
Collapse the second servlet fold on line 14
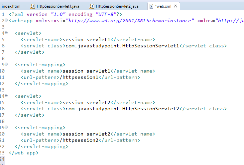pos(6,96)
